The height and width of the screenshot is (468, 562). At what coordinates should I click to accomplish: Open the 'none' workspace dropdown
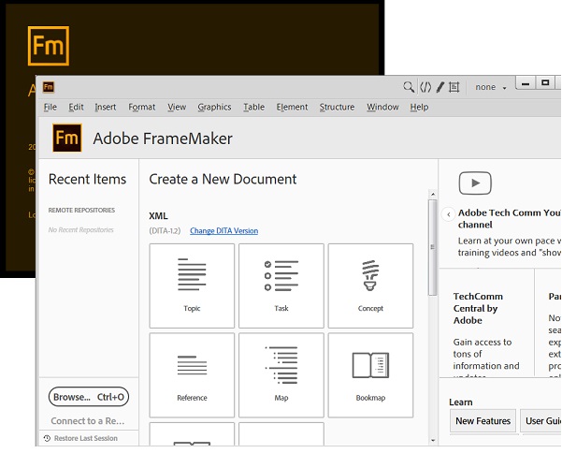pyautogui.click(x=490, y=87)
